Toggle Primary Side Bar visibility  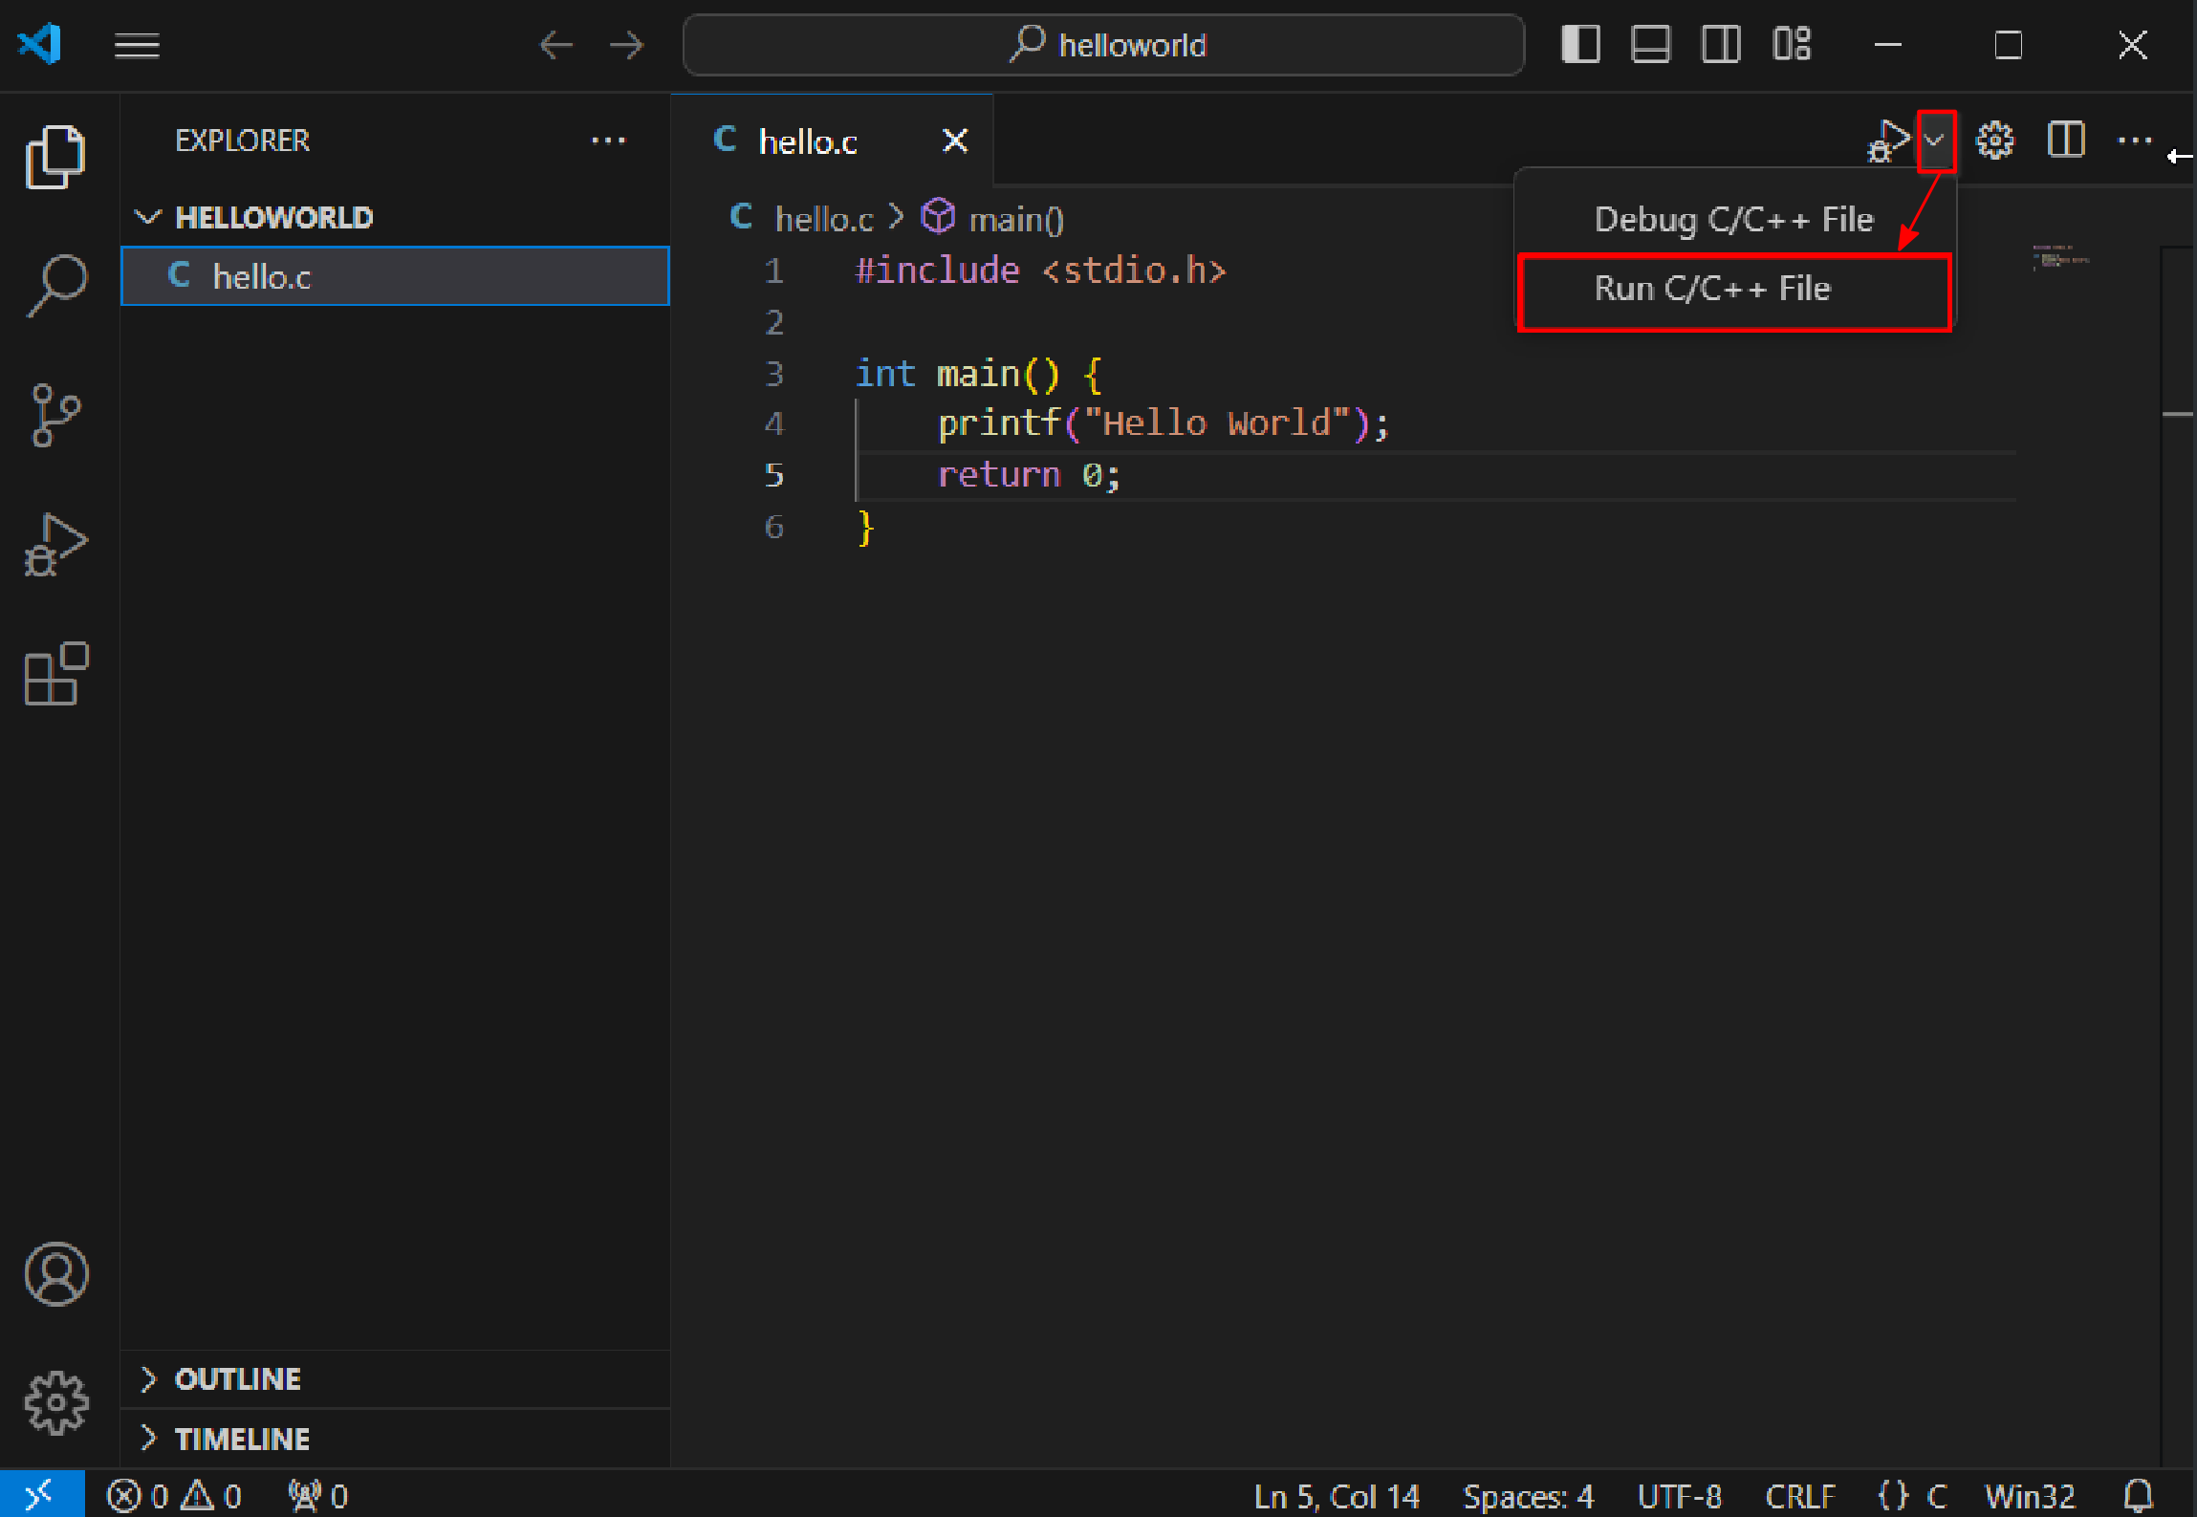click(x=1580, y=45)
